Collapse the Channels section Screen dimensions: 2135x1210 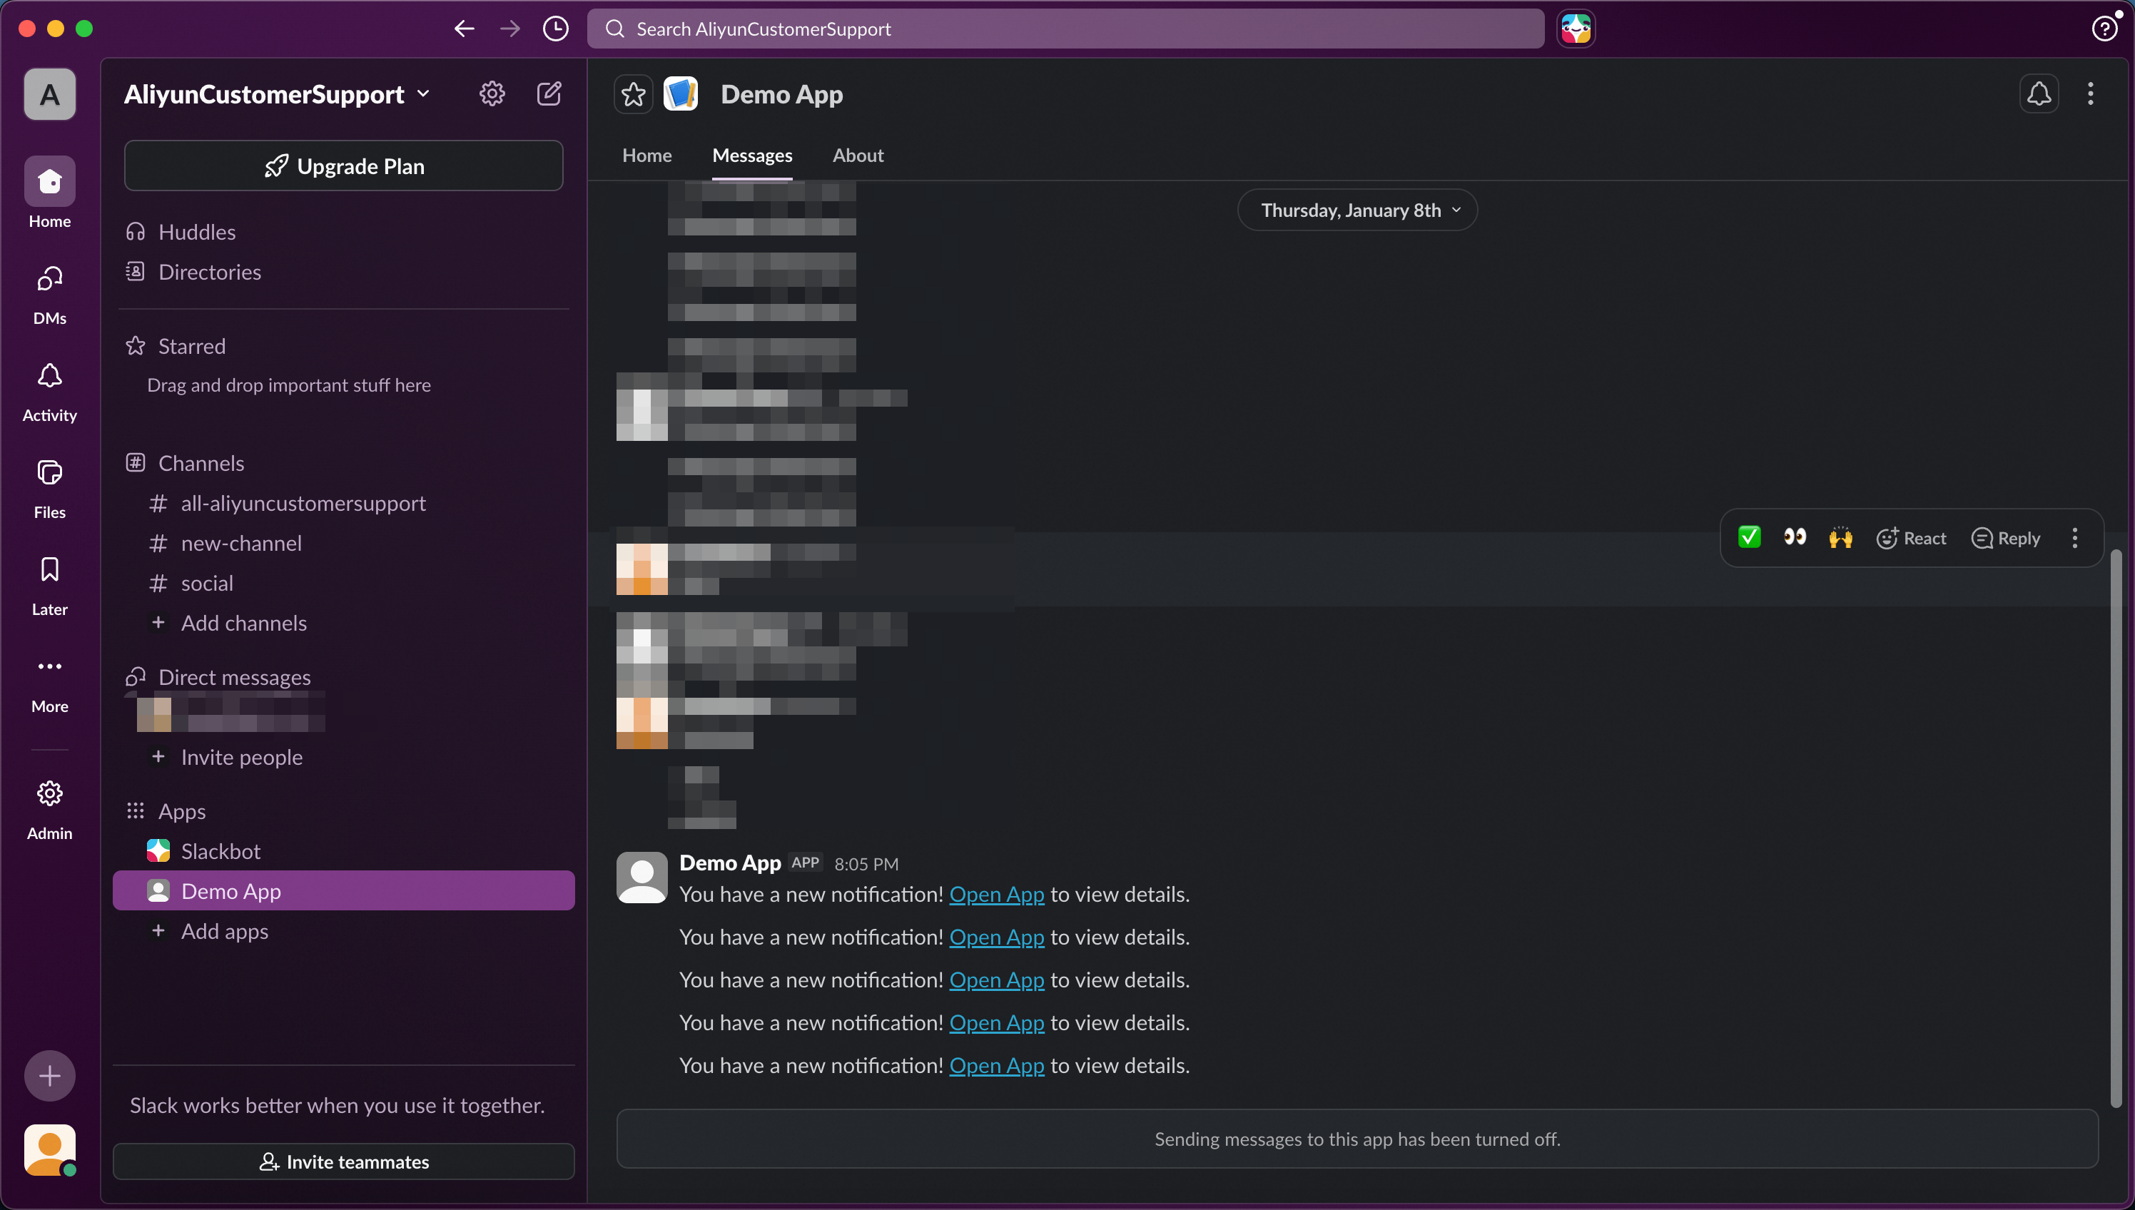[201, 463]
